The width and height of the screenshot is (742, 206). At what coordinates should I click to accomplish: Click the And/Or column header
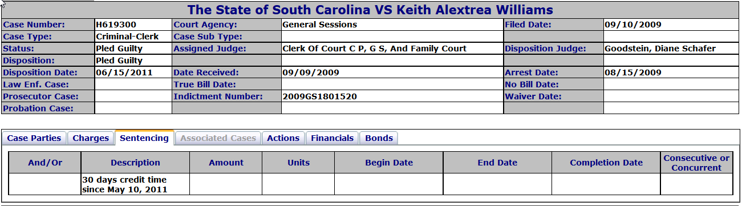coord(45,163)
